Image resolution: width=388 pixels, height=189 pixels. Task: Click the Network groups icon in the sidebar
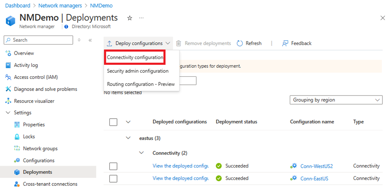(x=17, y=148)
